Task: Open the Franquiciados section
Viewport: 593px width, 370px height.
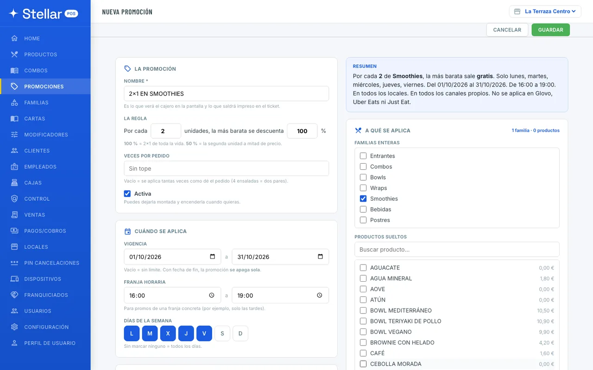Action: click(x=45, y=295)
